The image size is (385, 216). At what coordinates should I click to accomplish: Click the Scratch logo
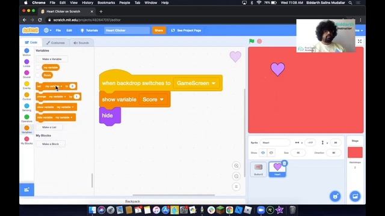tap(31, 31)
